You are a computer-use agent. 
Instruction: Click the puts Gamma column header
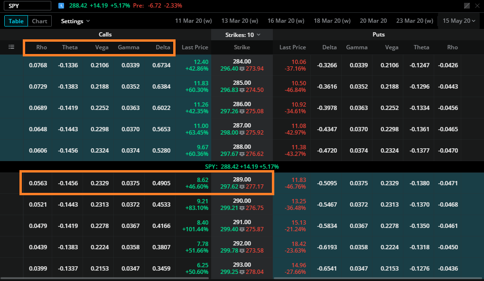click(x=356, y=47)
